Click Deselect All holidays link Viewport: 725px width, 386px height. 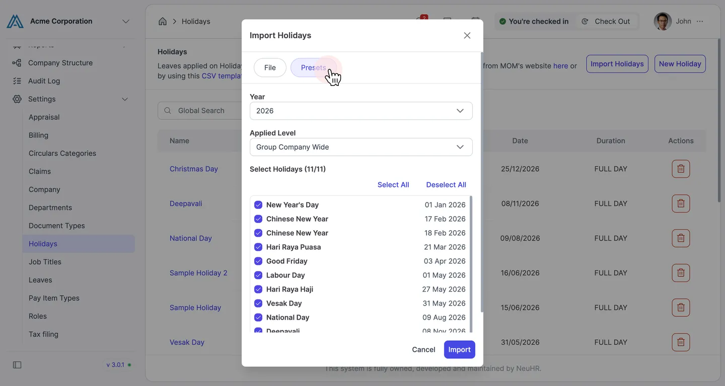(x=446, y=184)
